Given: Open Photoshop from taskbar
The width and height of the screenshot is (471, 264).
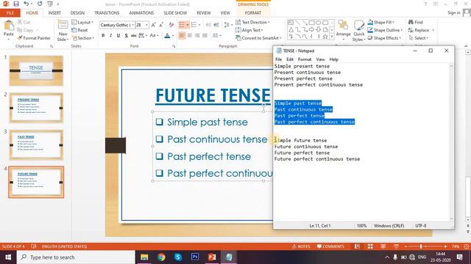Looking at the screenshot, I should coord(195,257).
